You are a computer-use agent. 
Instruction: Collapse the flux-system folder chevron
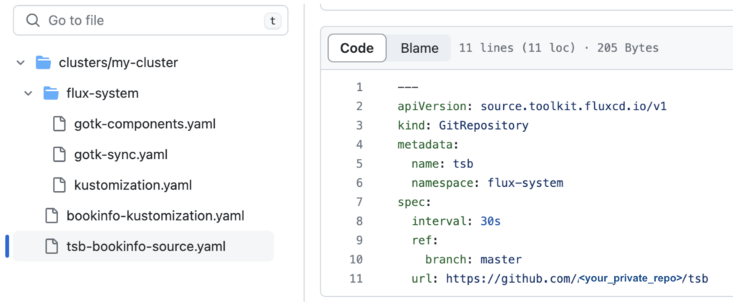(x=28, y=94)
